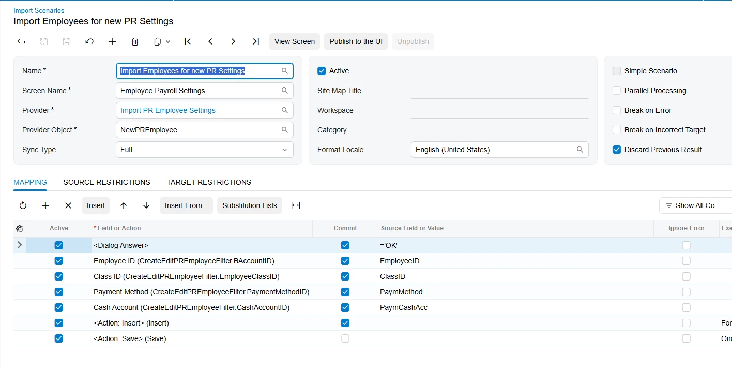Go to the first record icon
Viewport: 732px width, 369px height.
tap(188, 41)
